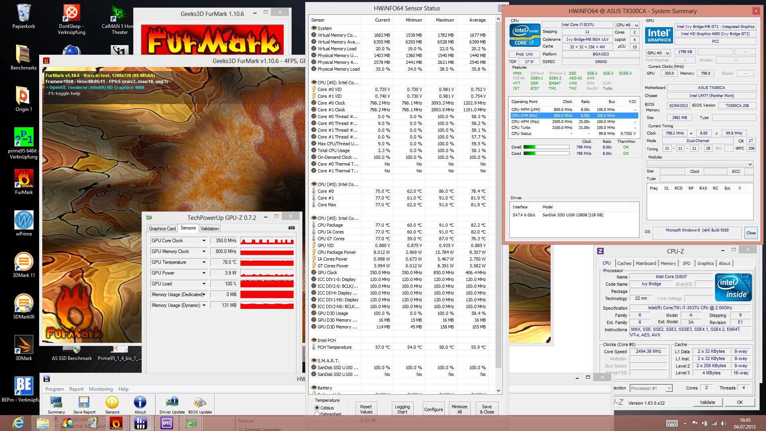766x431 pixels.
Task: Expand the GPU Core Clock dropdown
Action: (x=204, y=241)
